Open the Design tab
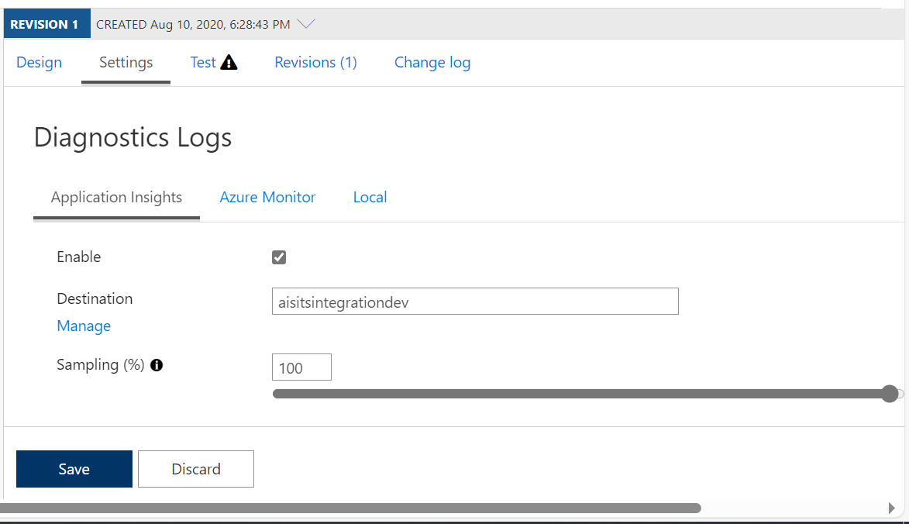The width and height of the screenshot is (909, 524). 39,62
